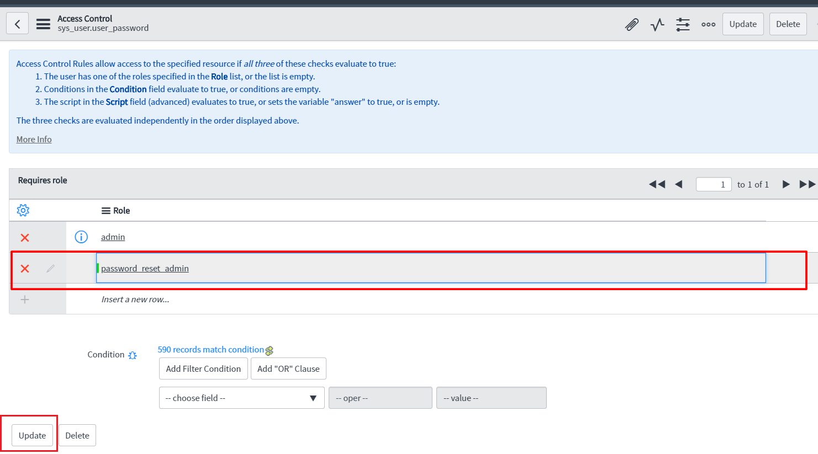The height and width of the screenshot is (454, 818).
Task: Jump to last page arrows
Action: coord(808,184)
